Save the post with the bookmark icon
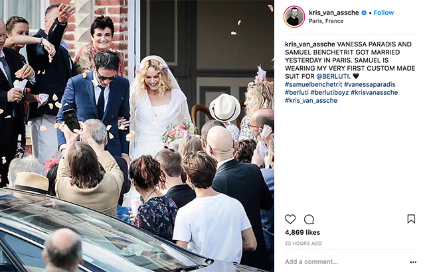 pos(411,219)
